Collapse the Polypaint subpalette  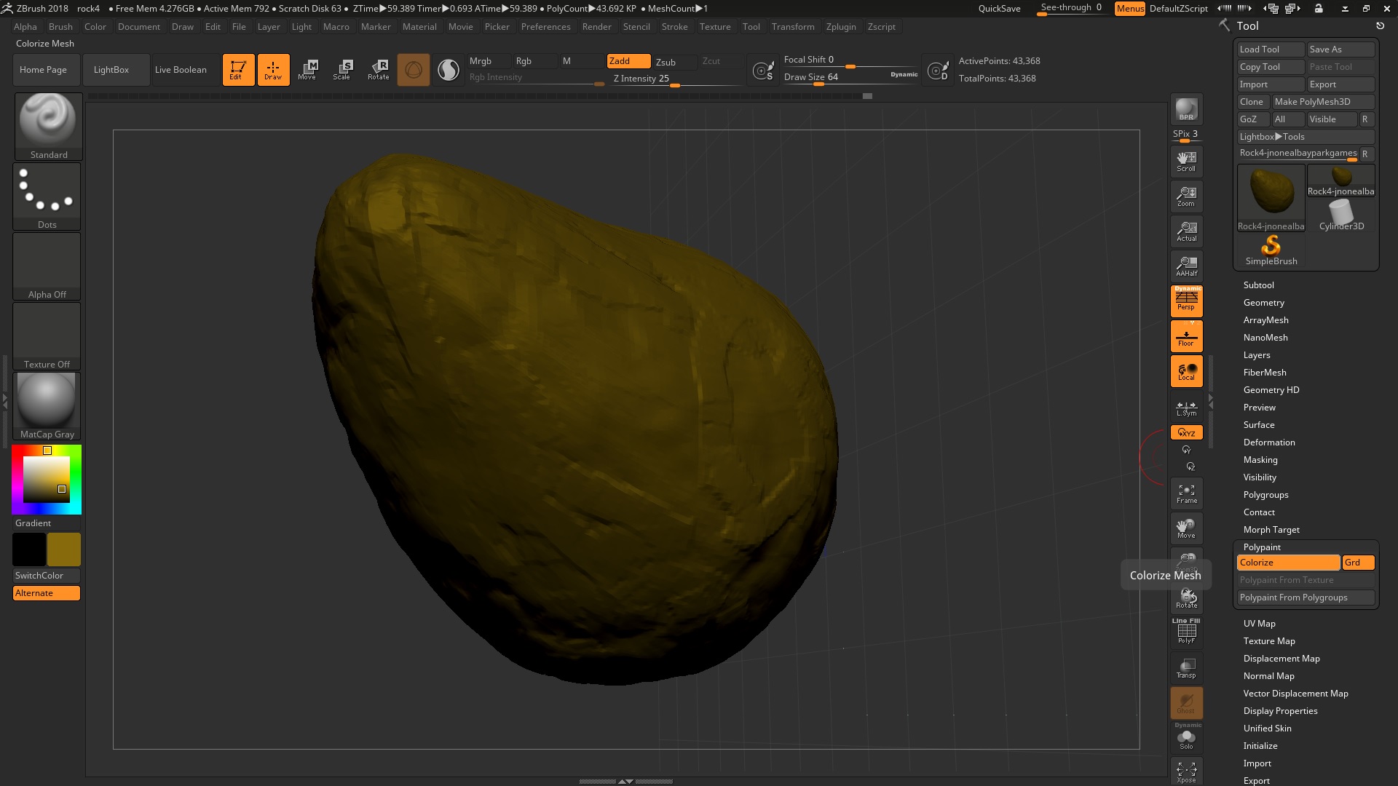(x=1261, y=547)
